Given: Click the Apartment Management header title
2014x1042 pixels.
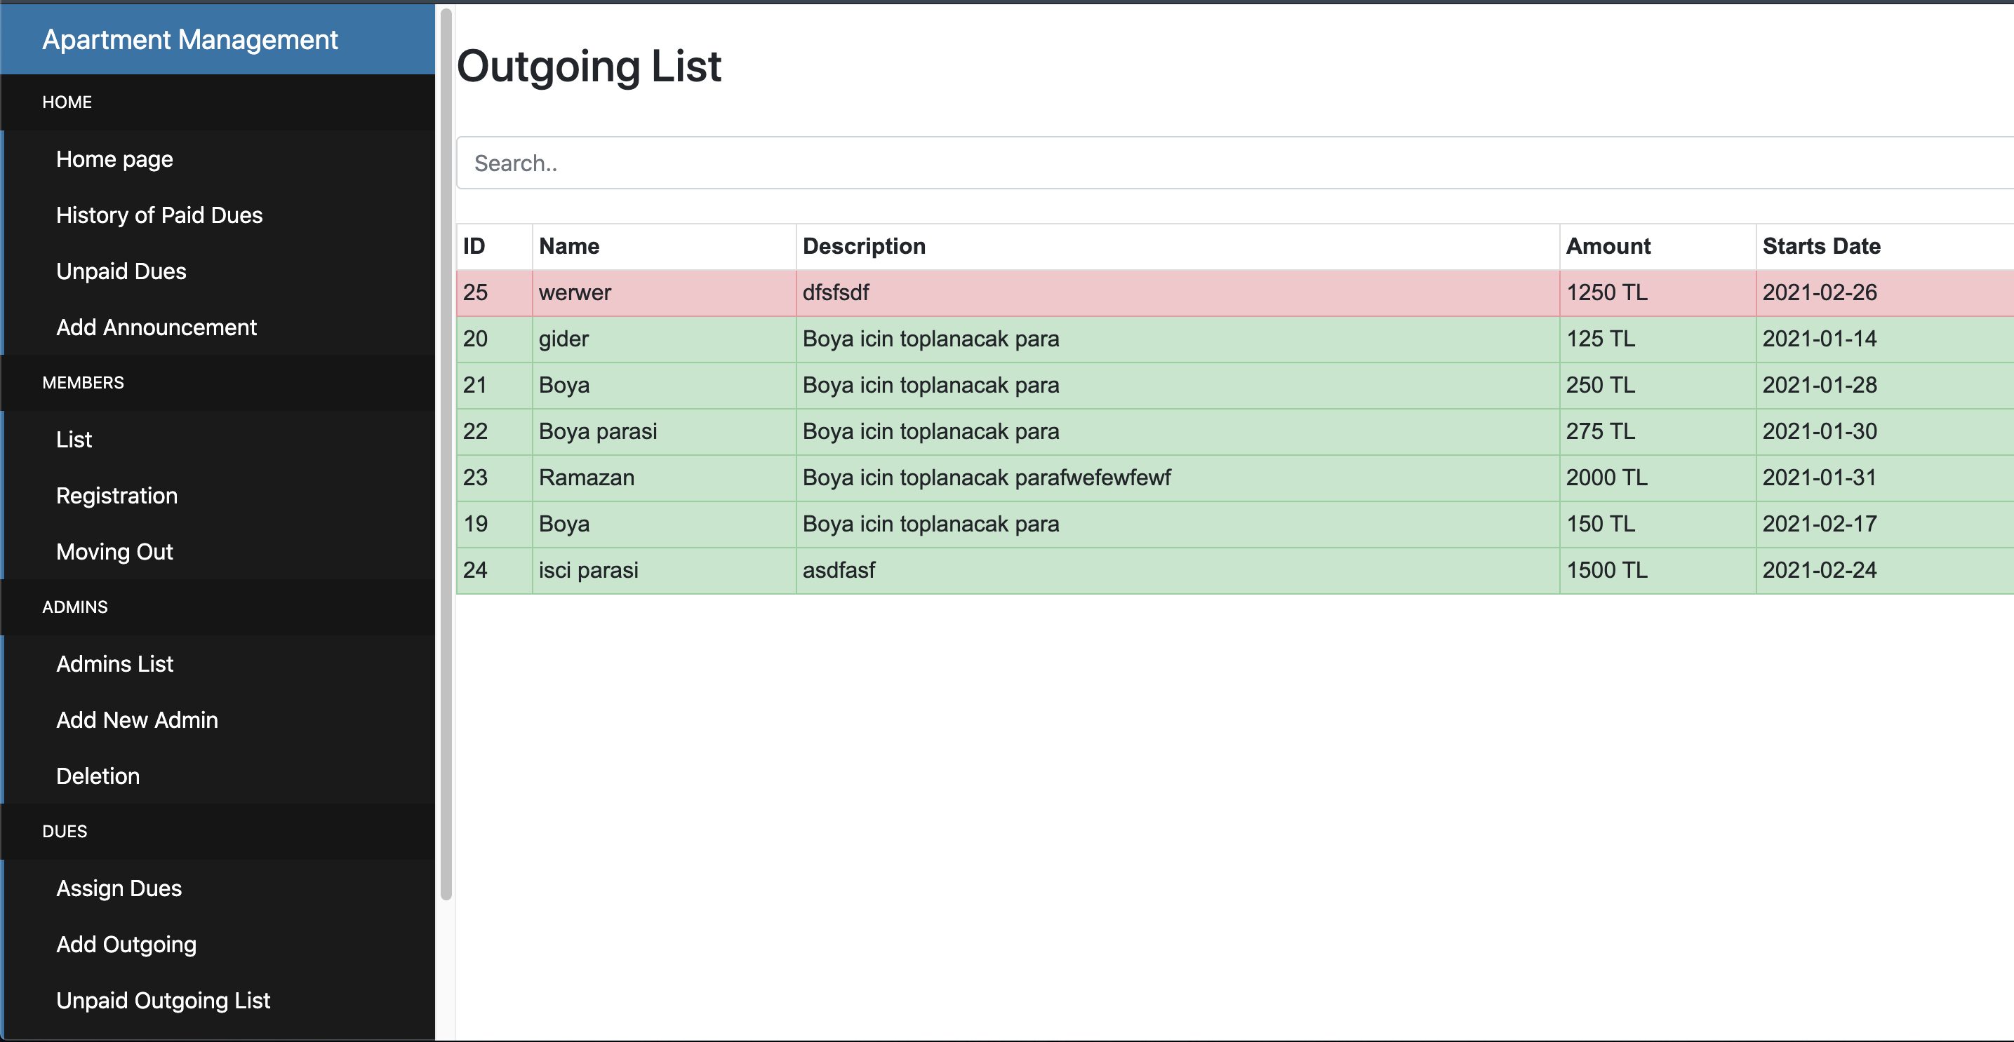Looking at the screenshot, I should pos(190,40).
